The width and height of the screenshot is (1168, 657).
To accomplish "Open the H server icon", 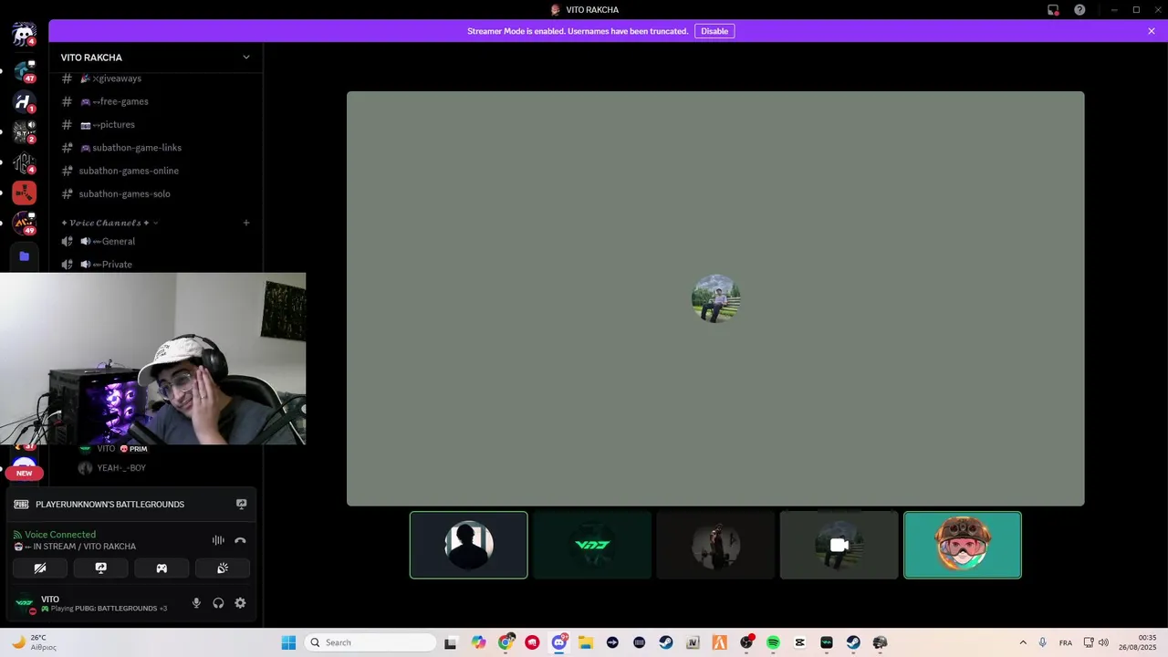I will (24, 101).
